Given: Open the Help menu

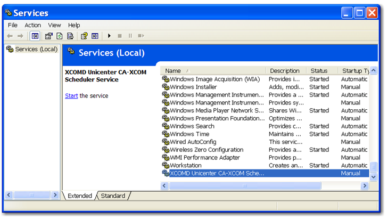Looking at the screenshot, I should [x=74, y=25].
